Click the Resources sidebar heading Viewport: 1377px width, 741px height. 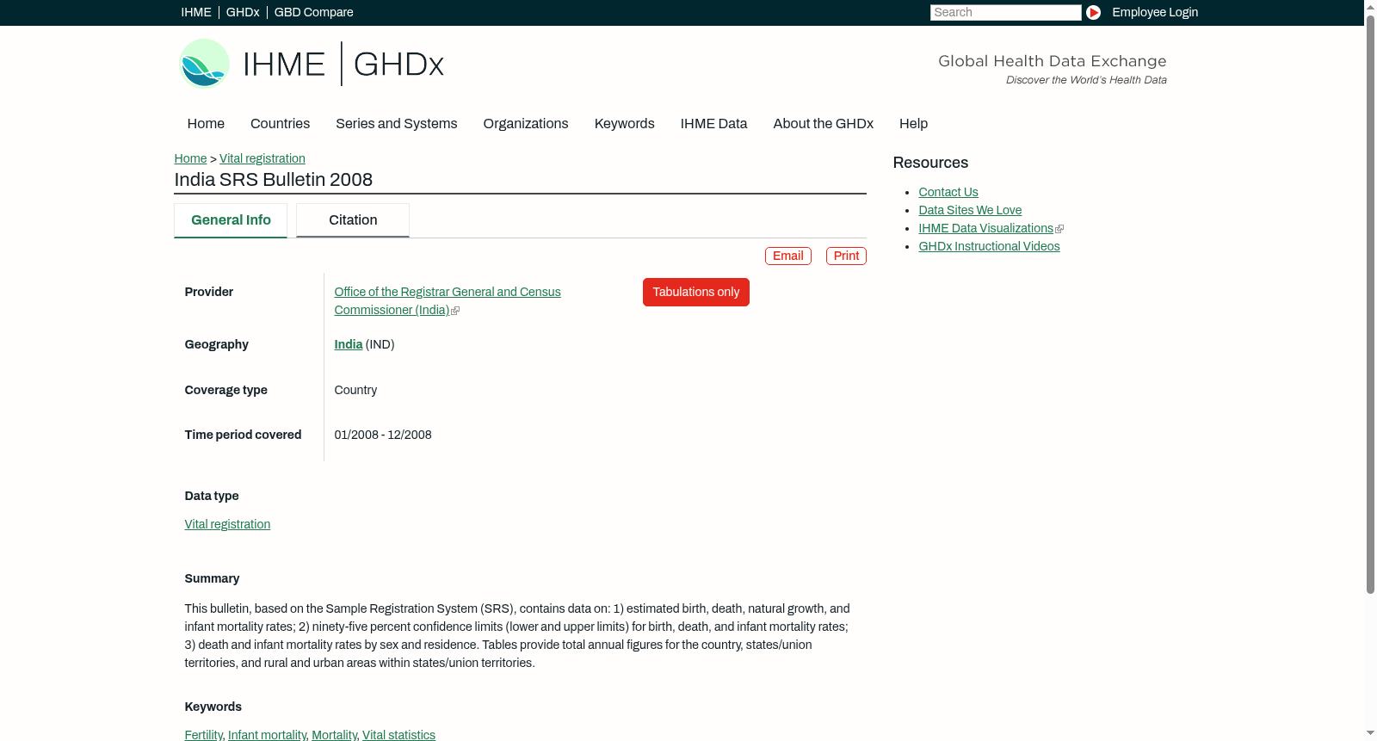pos(930,163)
